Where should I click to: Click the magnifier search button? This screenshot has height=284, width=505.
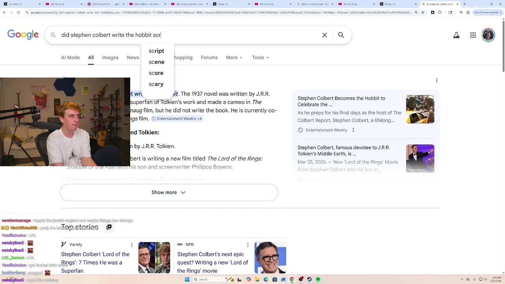(x=341, y=35)
